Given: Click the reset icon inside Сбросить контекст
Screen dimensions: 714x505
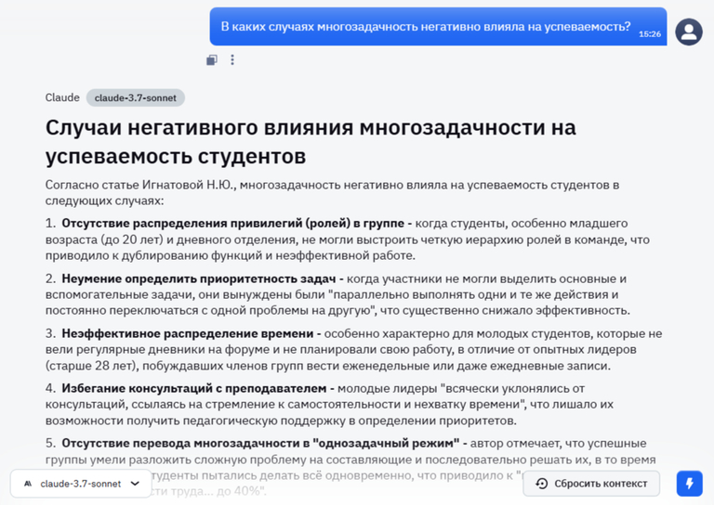Looking at the screenshot, I should click(x=541, y=484).
